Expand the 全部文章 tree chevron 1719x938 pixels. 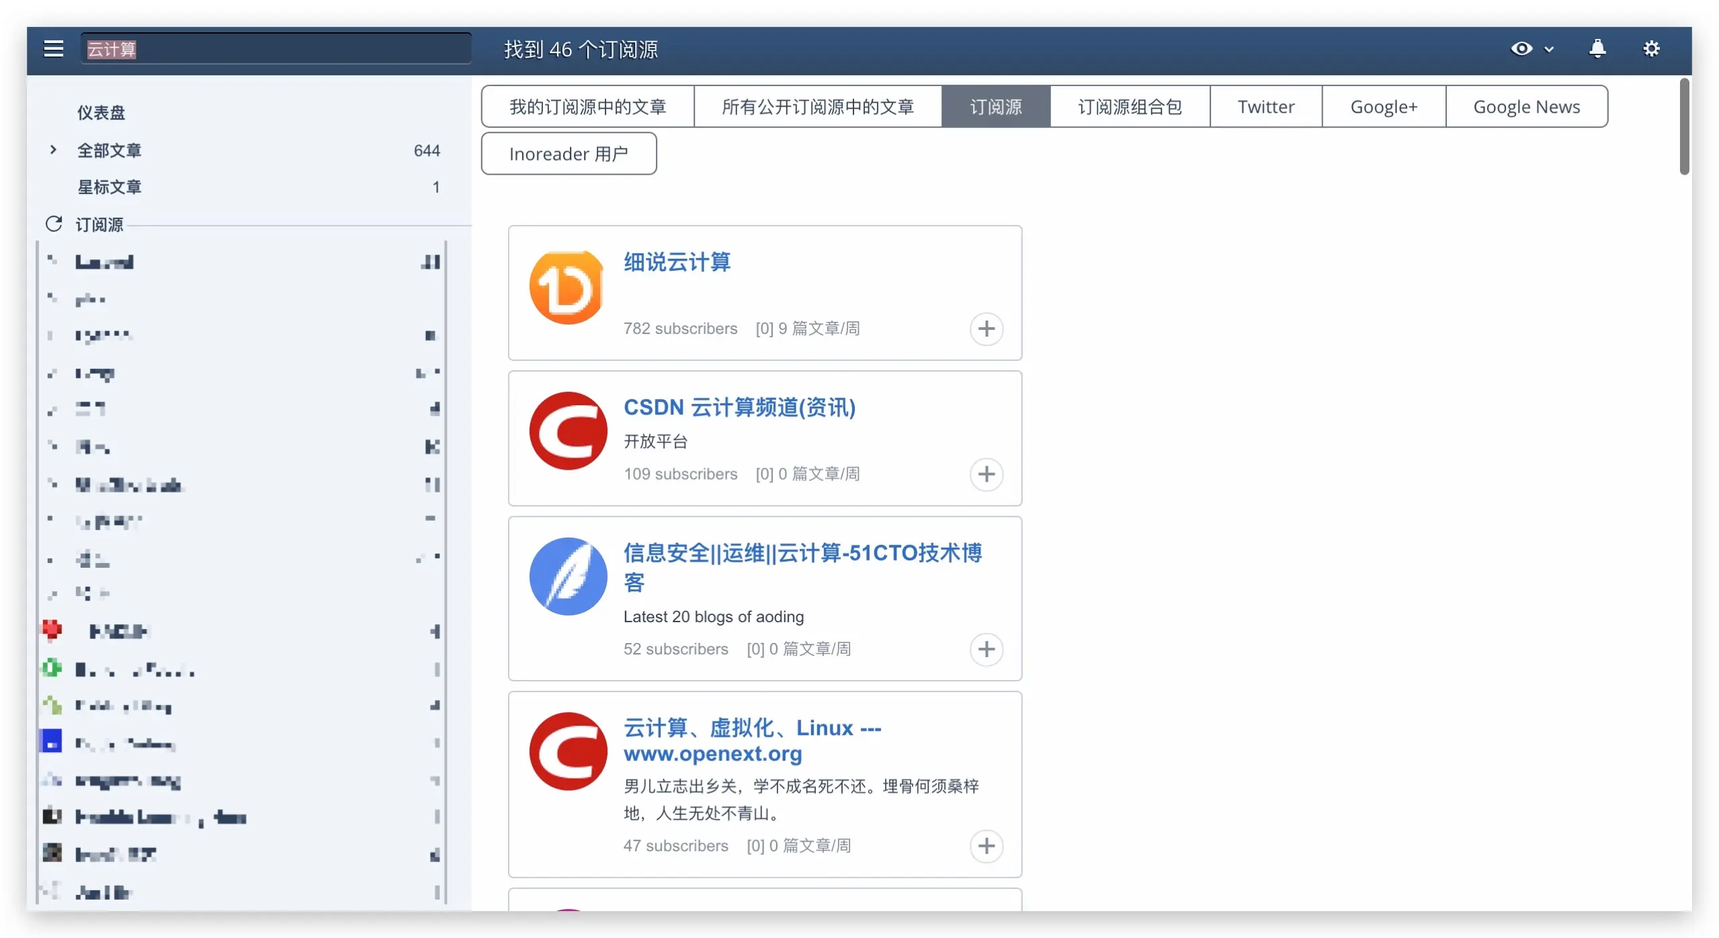pos(53,150)
